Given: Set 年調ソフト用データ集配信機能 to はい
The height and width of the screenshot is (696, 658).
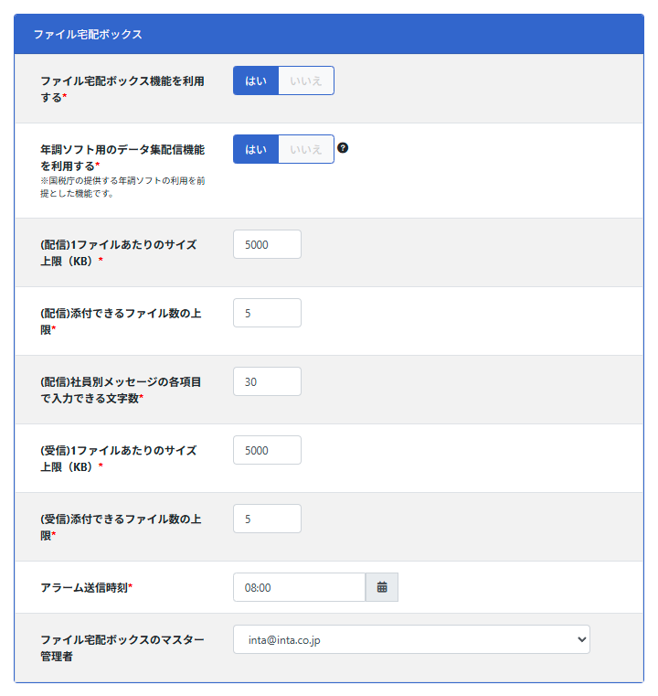Looking at the screenshot, I should coord(256,149).
